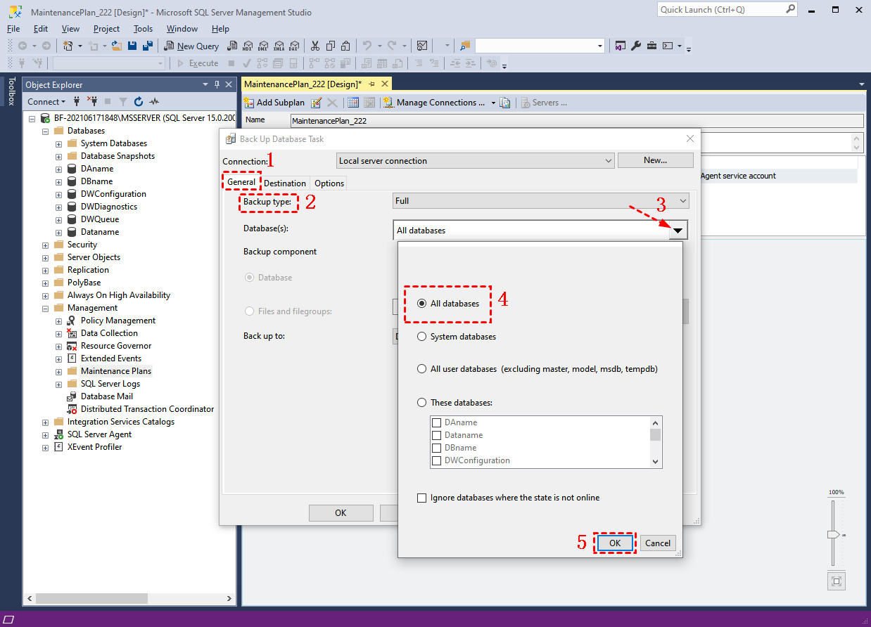Check the DBname database checkbox
The width and height of the screenshot is (871, 627).
coord(436,448)
